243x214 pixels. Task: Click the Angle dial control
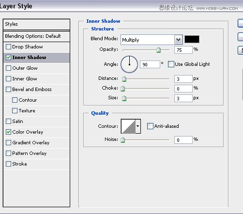point(129,64)
